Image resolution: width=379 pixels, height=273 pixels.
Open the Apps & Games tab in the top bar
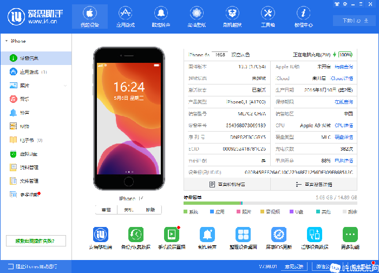125,16
